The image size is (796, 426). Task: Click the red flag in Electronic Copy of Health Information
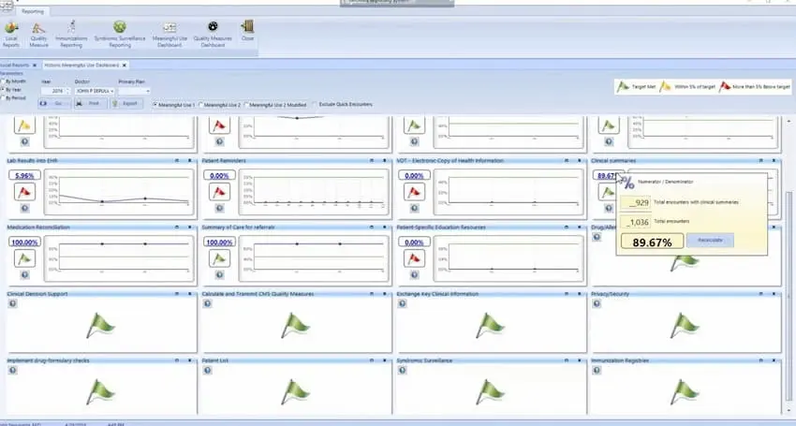coord(414,192)
